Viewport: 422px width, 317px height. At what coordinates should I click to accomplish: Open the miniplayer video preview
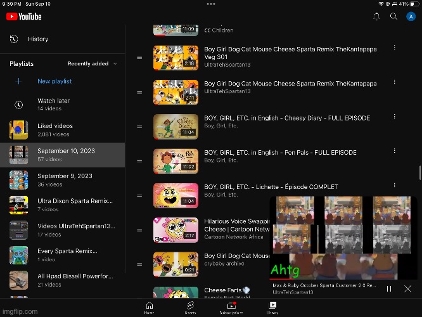[343, 238]
